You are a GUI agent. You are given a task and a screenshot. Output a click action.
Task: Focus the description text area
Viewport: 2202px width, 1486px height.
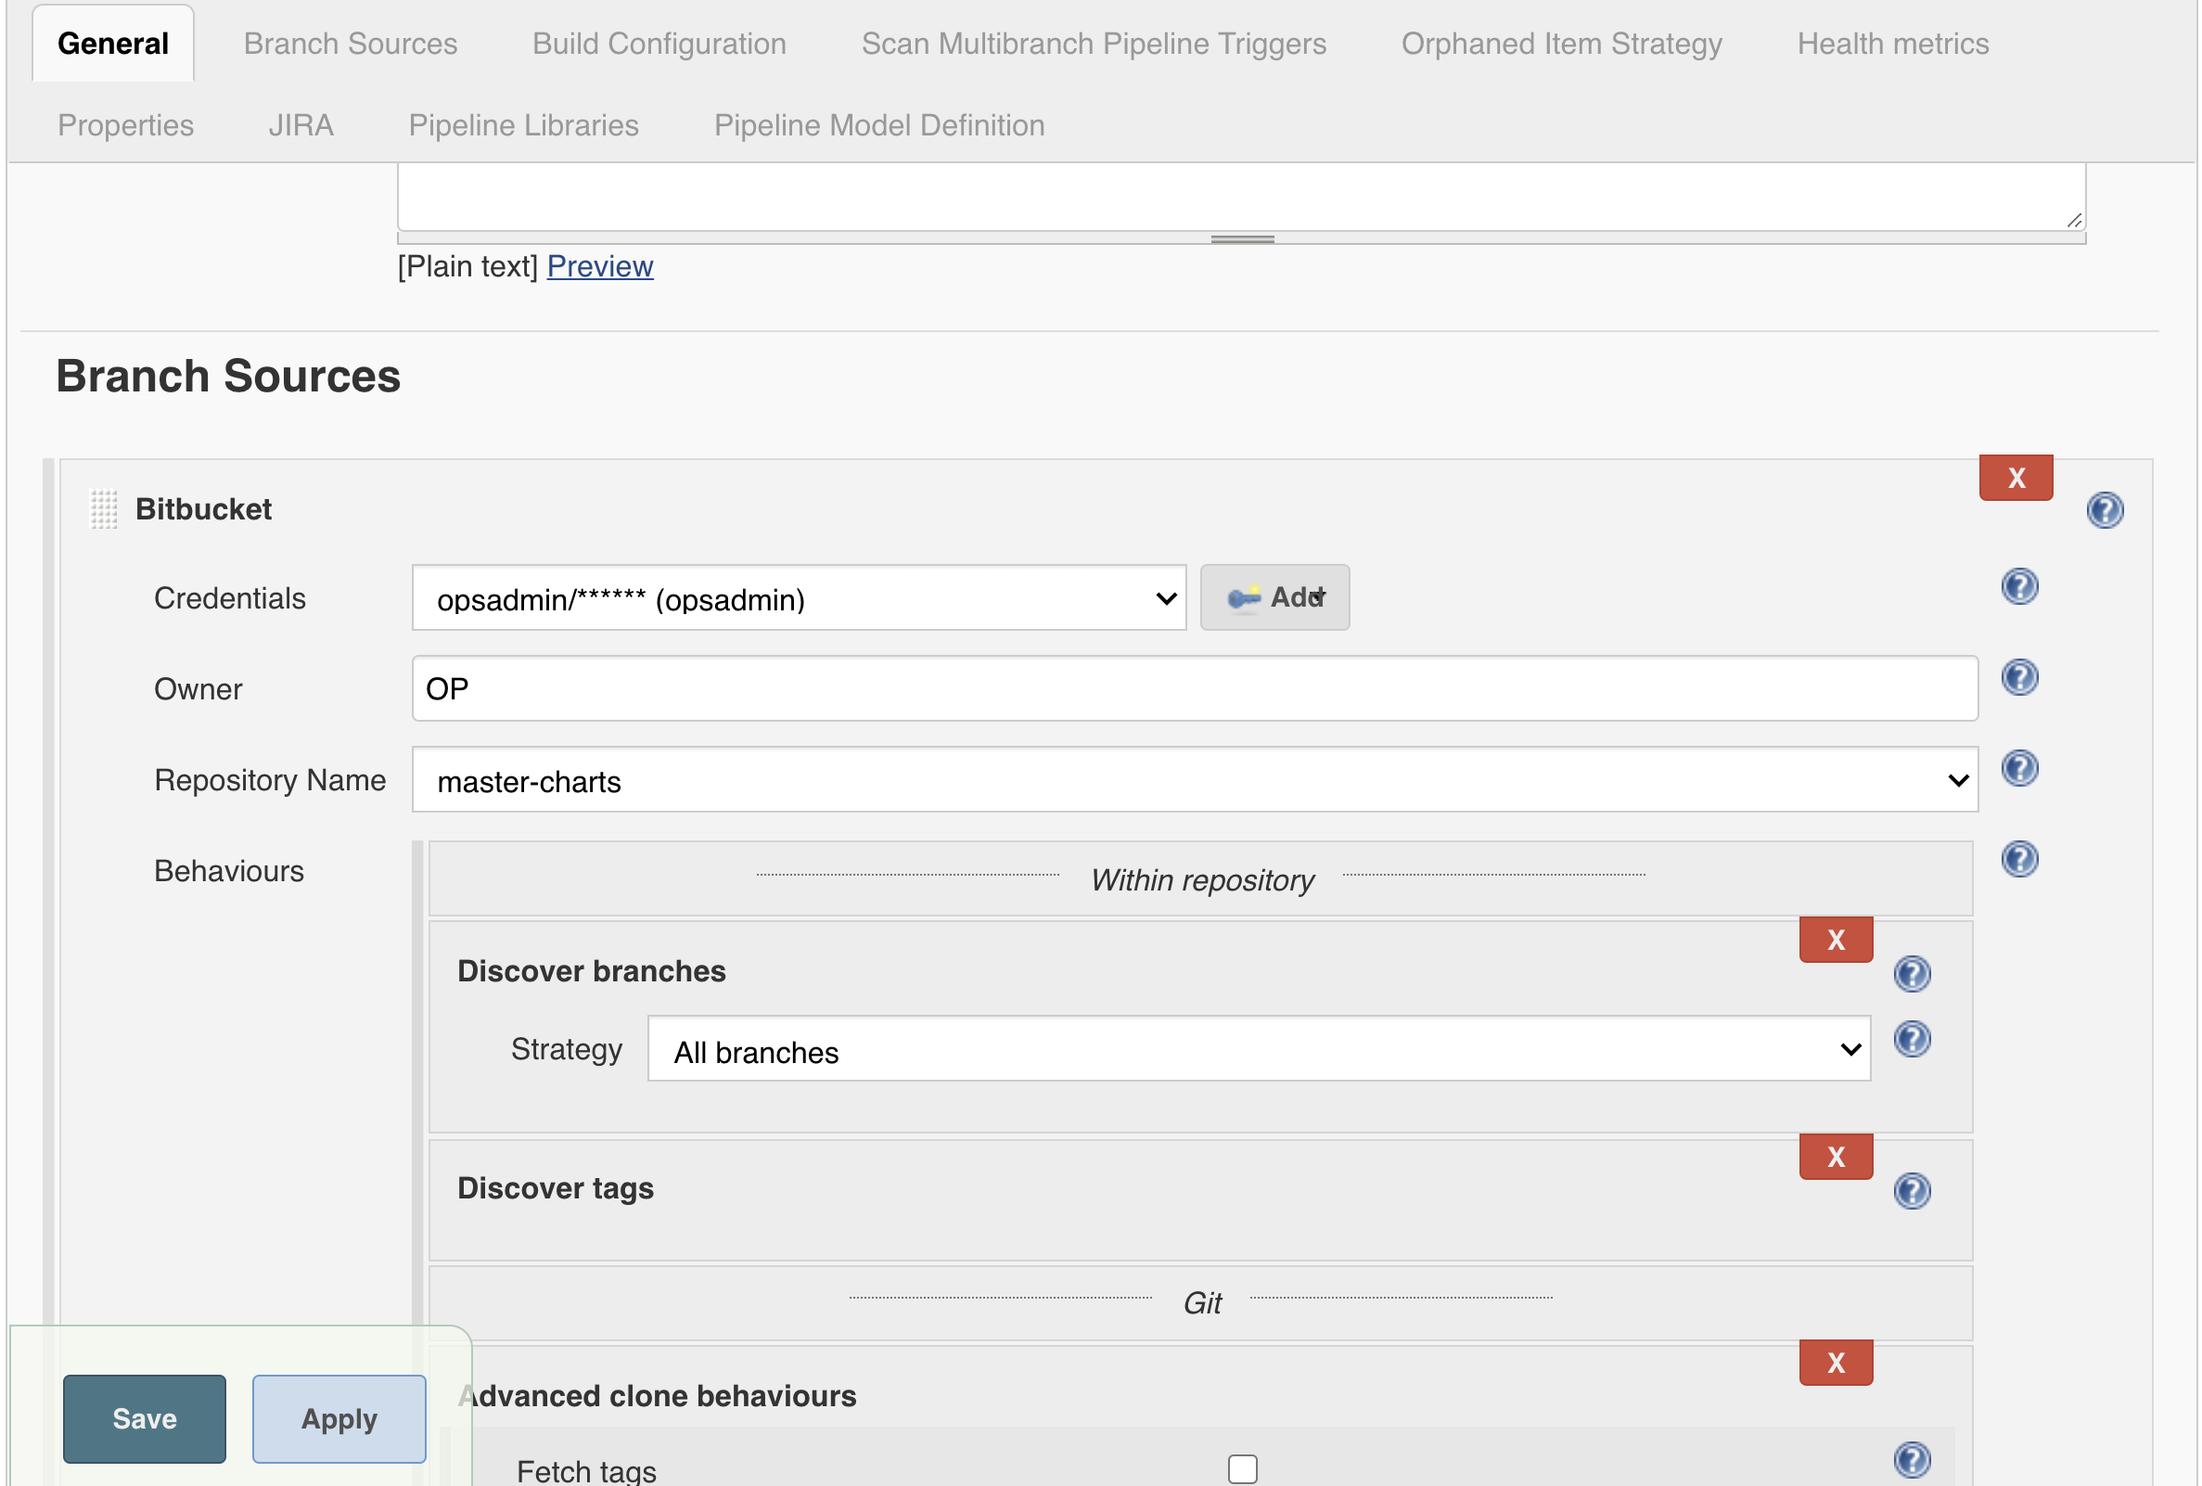(x=1241, y=196)
